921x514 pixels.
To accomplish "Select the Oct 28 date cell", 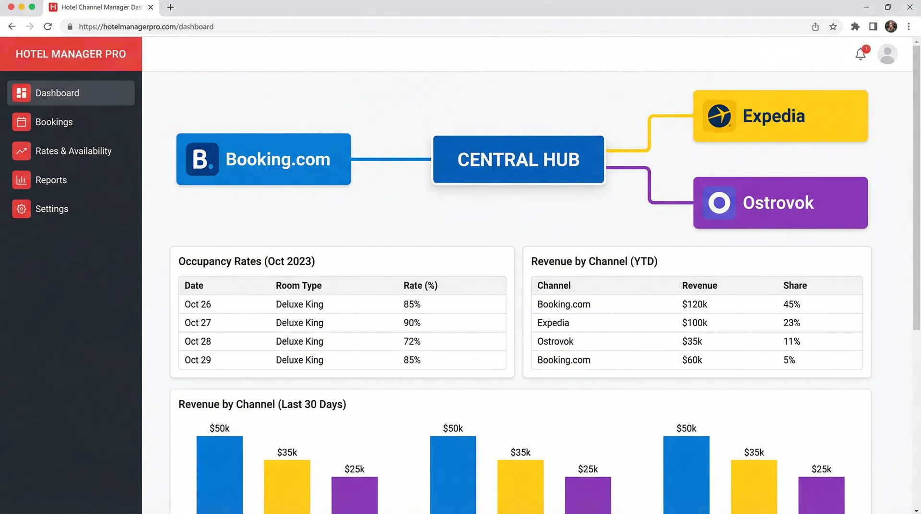I will click(198, 341).
